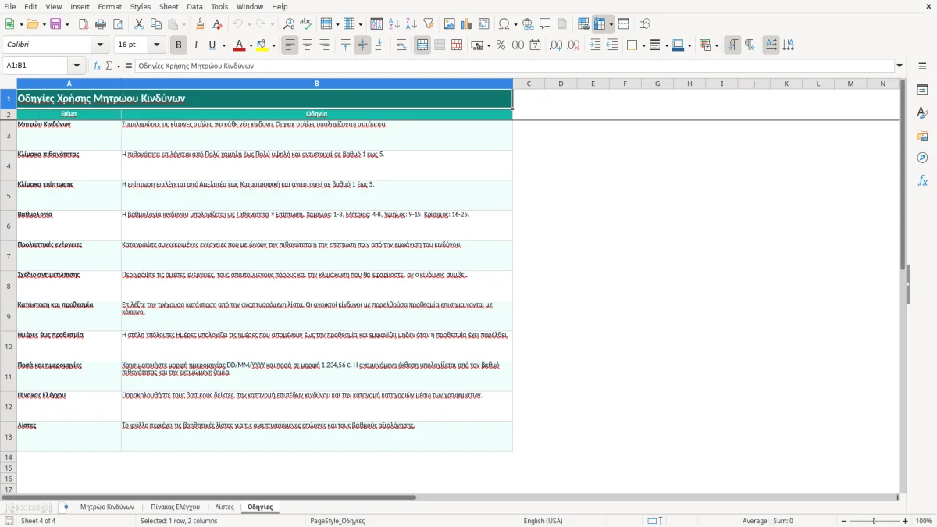Activate Clone Formatting paintbrush

(201, 24)
